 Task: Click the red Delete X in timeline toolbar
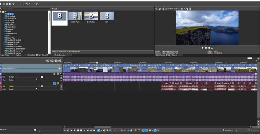tap(115, 130)
